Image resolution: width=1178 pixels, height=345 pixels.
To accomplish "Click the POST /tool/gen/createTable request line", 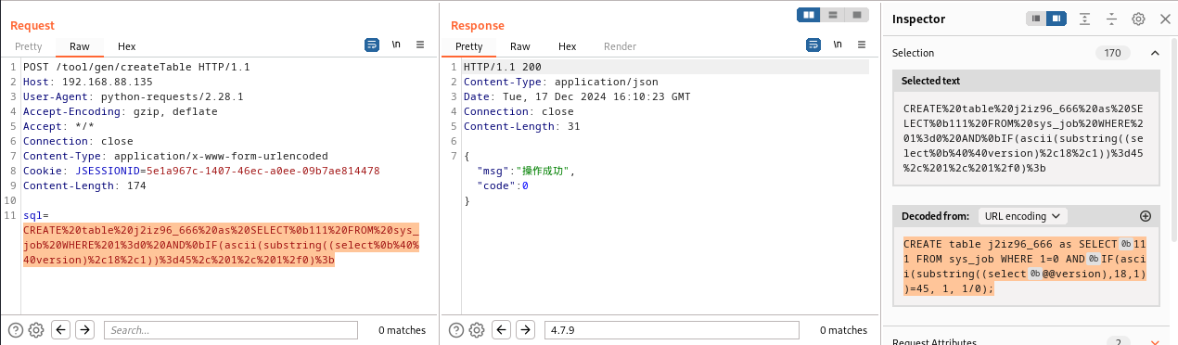I will [136, 67].
